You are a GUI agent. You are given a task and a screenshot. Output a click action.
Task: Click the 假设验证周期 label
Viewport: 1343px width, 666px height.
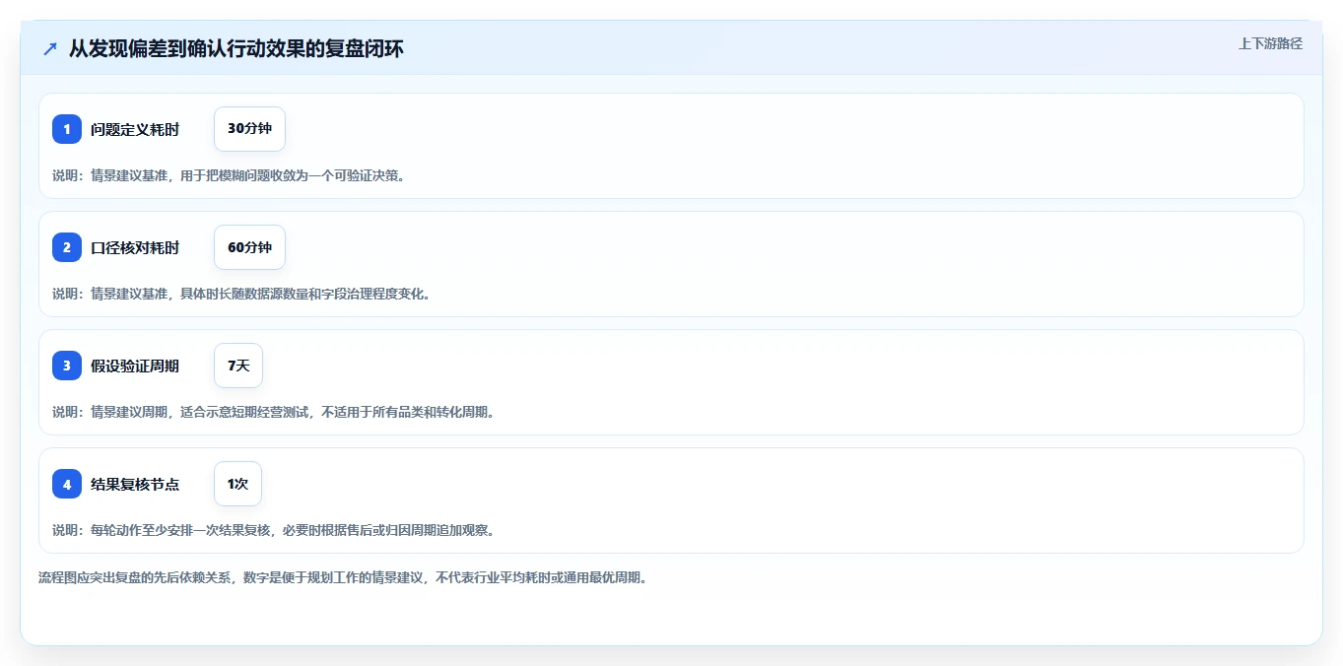pos(135,366)
